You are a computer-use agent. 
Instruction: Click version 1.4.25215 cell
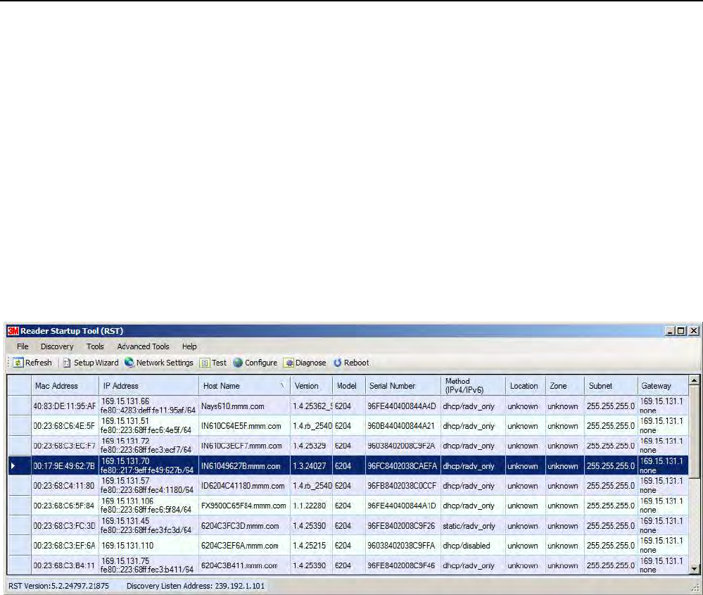tap(310, 545)
